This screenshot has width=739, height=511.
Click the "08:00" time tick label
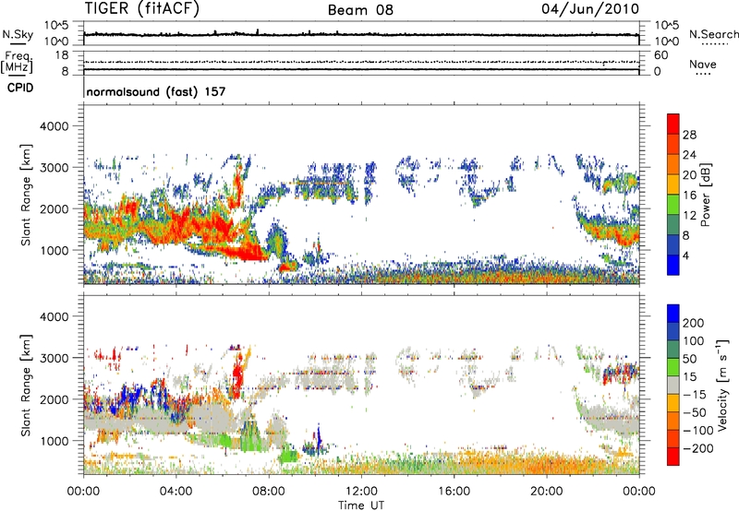click(x=269, y=492)
